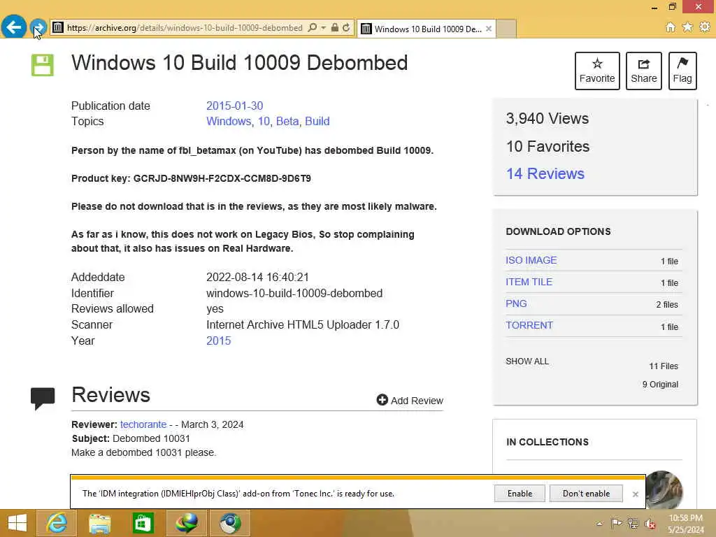Viewport: 716px width, 537px height.
Task: Click the Favorite button on the item
Action: click(x=597, y=71)
